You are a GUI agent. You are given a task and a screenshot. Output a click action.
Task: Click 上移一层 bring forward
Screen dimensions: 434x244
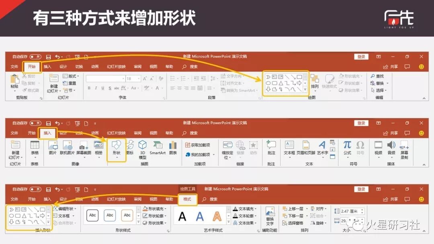293,209
